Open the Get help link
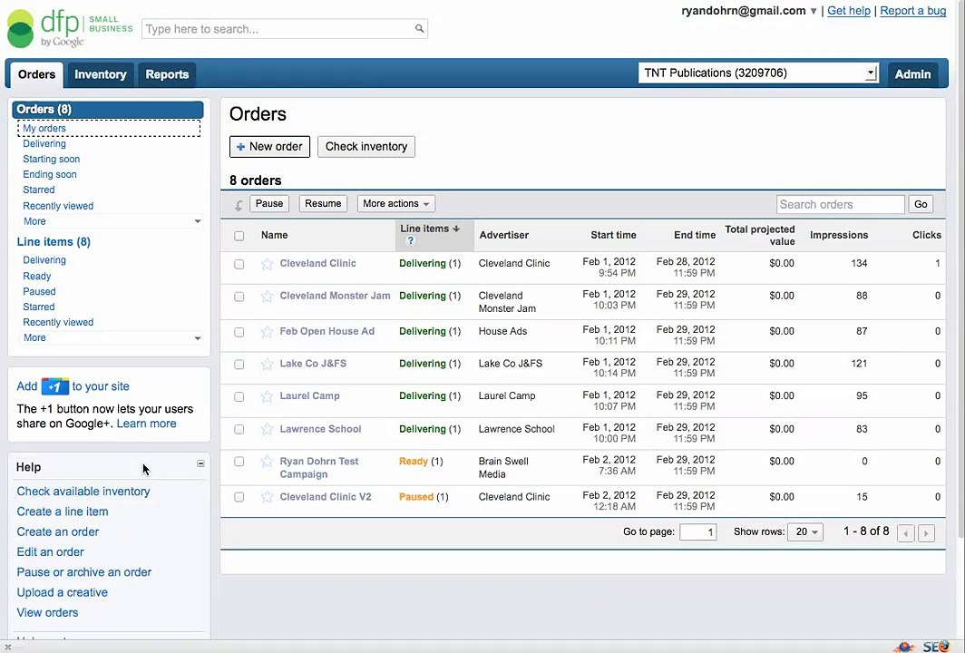 pos(849,11)
